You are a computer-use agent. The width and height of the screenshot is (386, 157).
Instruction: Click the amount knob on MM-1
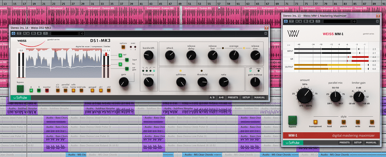point(305,96)
